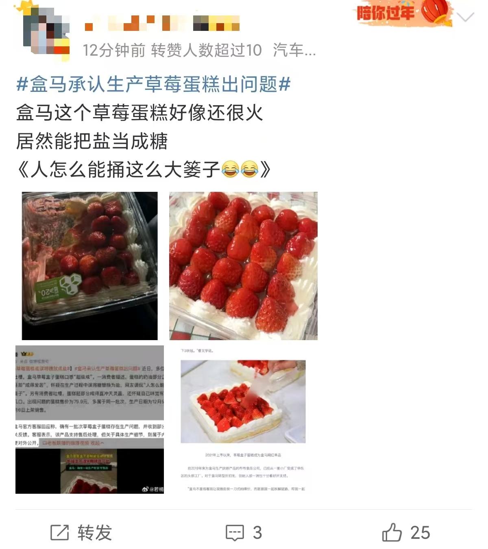The image size is (488, 549).
Task: Open the poster's blurred avatar
Action: pos(46,33)
